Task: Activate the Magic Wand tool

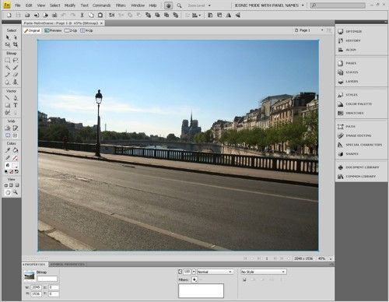Action: tap(8, 68)
